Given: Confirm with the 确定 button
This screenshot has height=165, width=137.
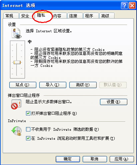Looking at the screenshot, I should 68,159.
